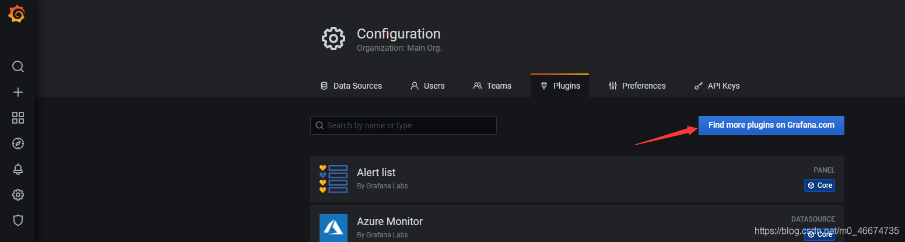This screenshot has height=242, width=905.
Task: Open the Teams tab
Action: pos(492,86)
